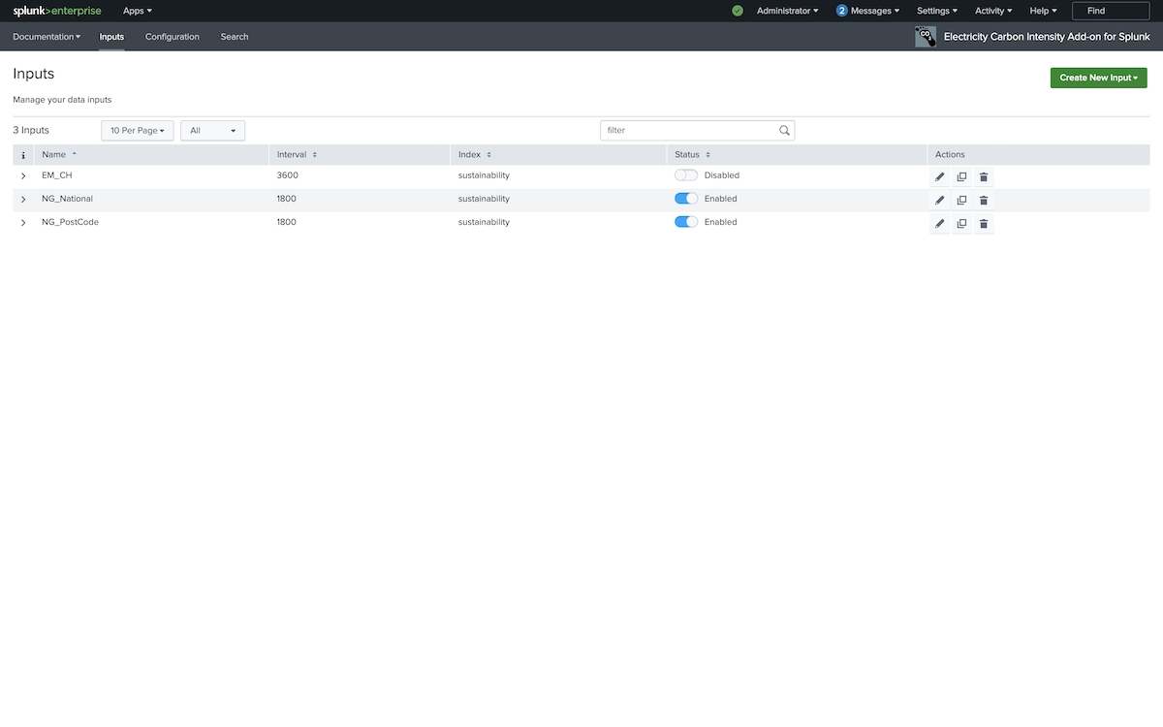The height and width of the screenshot is (727, 1163).
Task: Open the Settings menu
Action: coord(937,11)
